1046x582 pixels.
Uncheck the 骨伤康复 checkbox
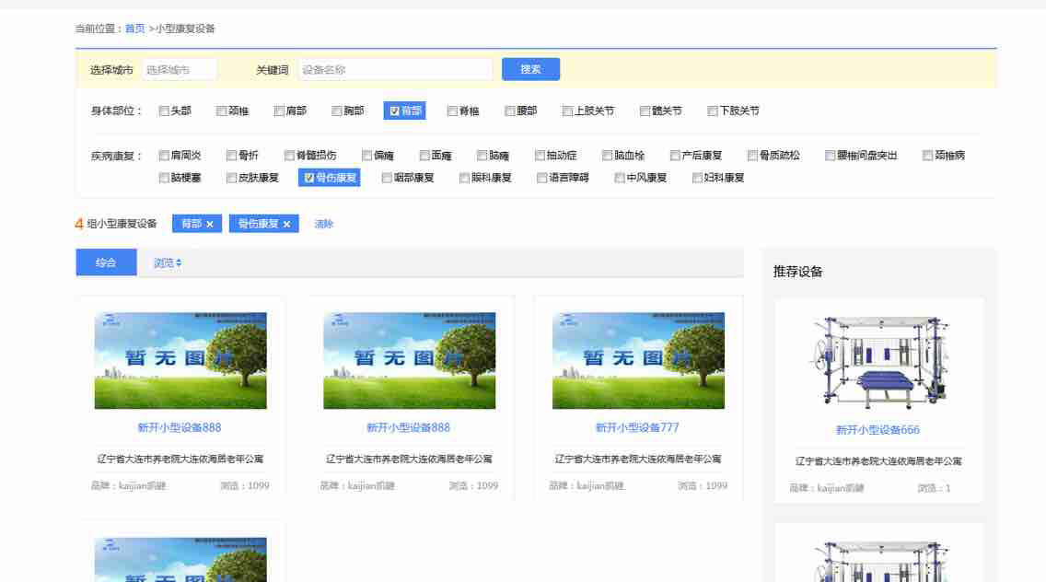click(308, 178)
